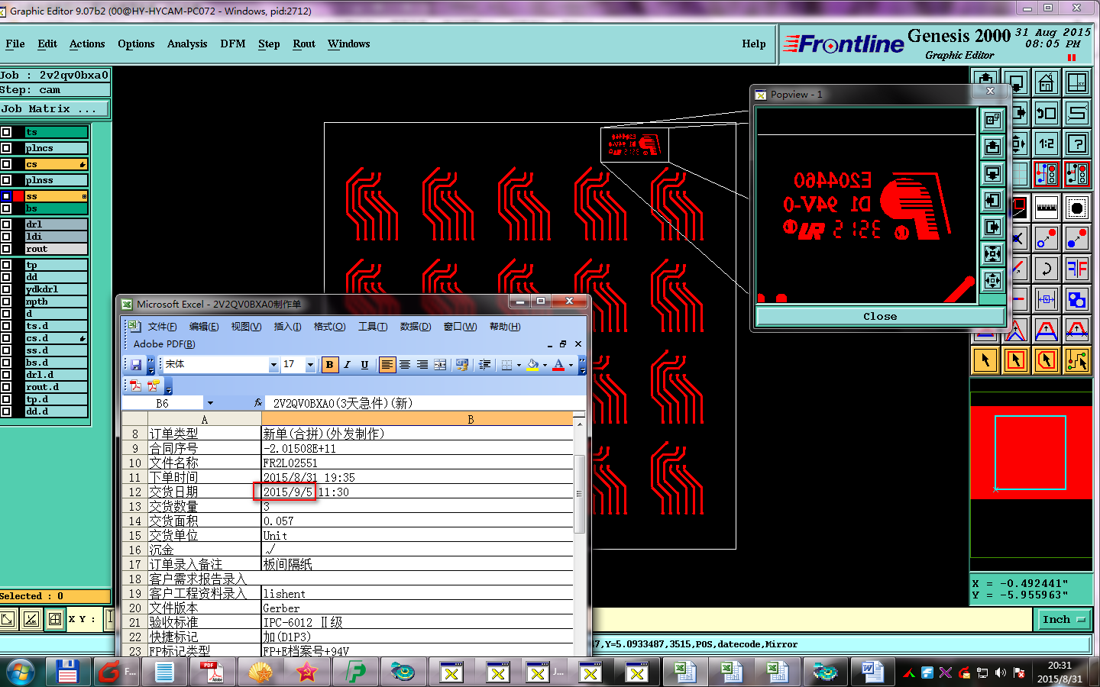Select the rectangle area selection pointer
This screenshot has width=1100, height=687.
pos(1015,360)
